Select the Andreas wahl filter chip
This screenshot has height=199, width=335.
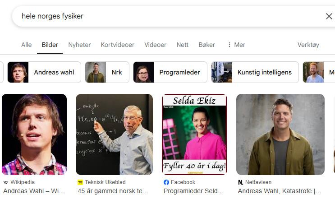[44, 72]
